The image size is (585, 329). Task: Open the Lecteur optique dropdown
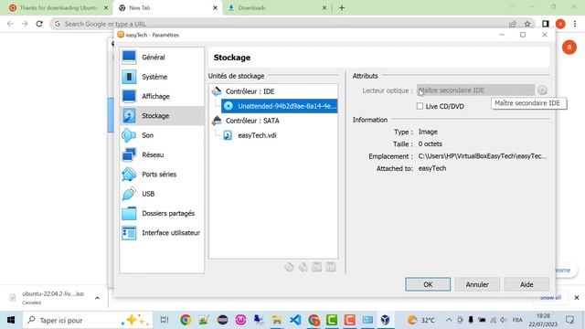click(475, 90)
